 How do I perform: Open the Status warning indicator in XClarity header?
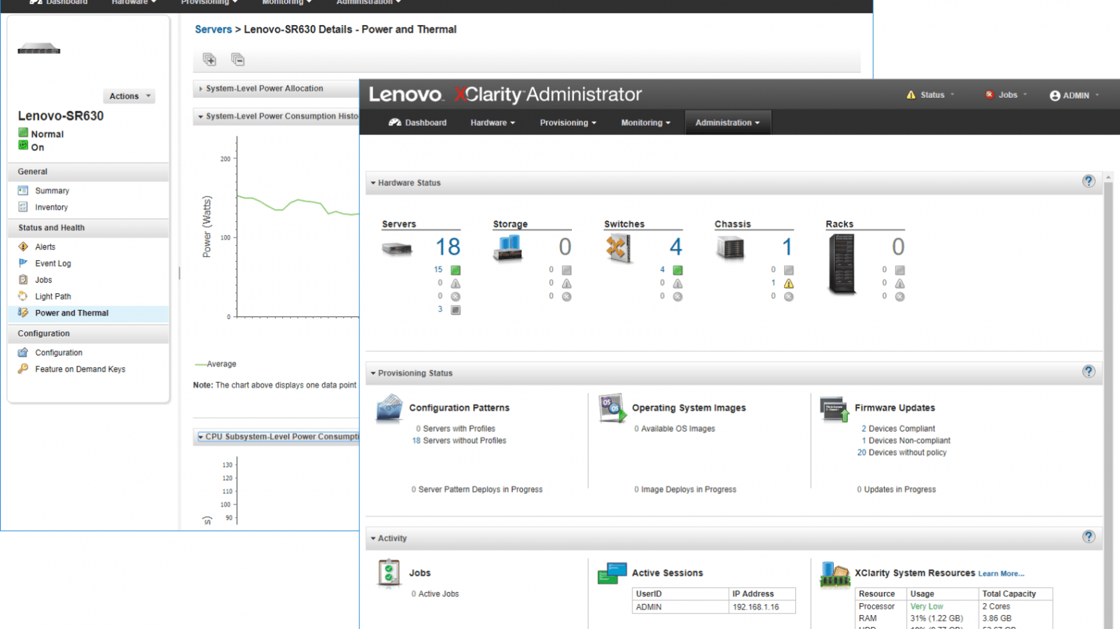click(x=930, y=95)
